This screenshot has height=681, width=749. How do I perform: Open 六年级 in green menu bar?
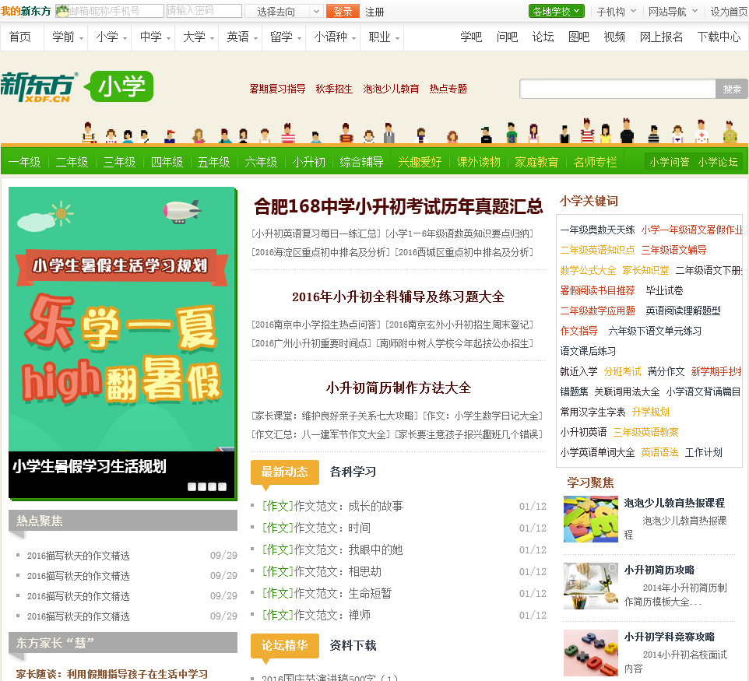click(261, 162)
